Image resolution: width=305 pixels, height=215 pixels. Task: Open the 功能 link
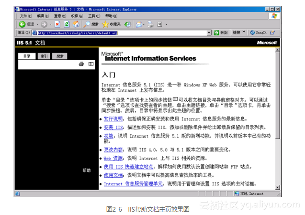108,136
